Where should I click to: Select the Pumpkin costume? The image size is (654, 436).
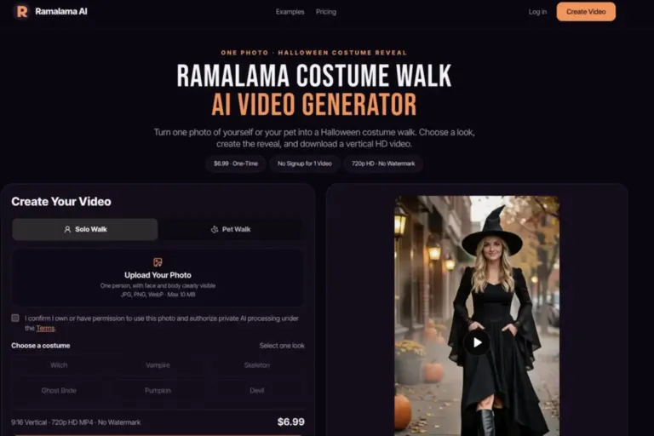click(158, 391)
